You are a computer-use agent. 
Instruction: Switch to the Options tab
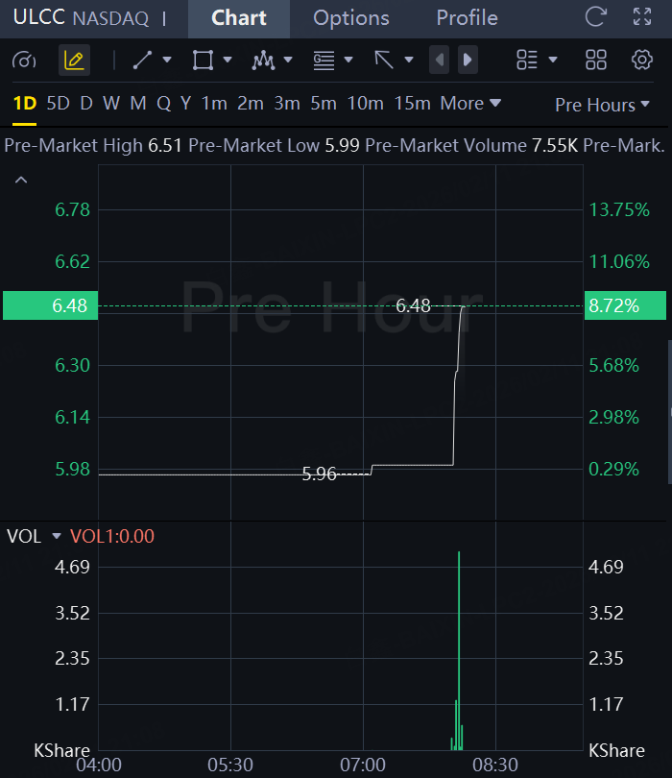tap(351, 18)
